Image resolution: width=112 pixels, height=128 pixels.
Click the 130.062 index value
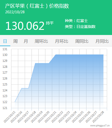click(25, 26)
